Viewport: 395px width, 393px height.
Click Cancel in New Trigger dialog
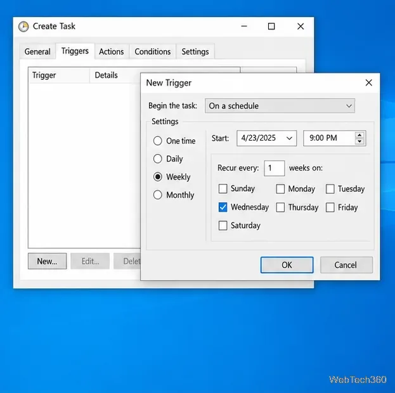click(346, 265)
